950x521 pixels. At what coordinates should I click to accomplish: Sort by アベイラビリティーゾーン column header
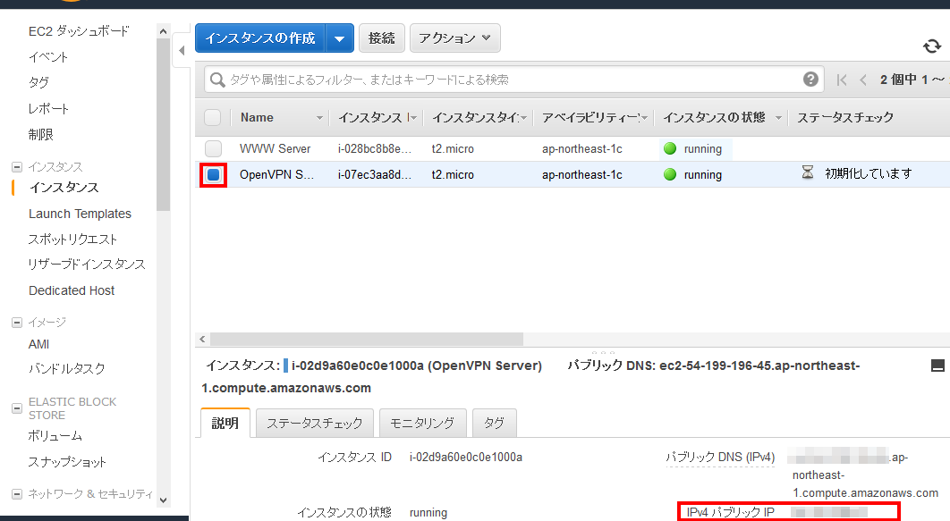(x=594, y=117)
